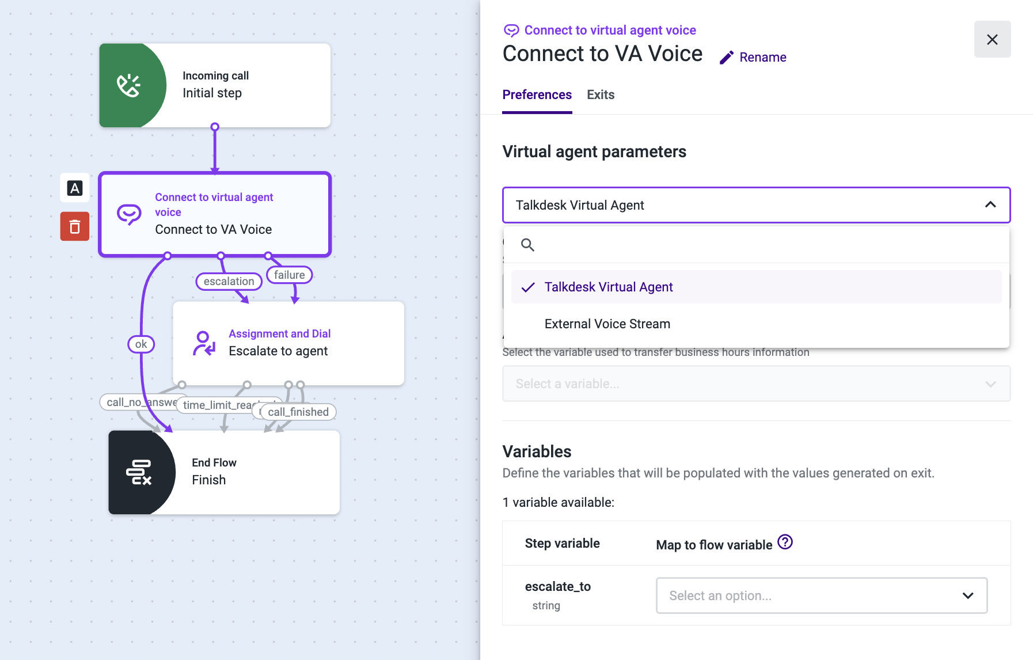Click the Virtual agent parameters heading

coord(594,151)
